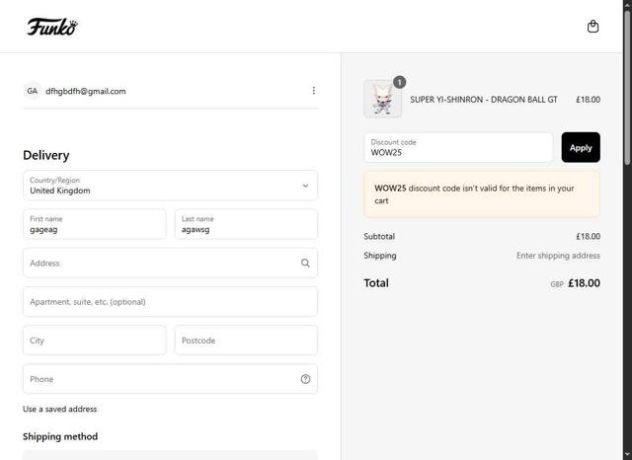Click the GA account avatar
Viewport: 632px width, 460px height.
(x=33, y=91)
